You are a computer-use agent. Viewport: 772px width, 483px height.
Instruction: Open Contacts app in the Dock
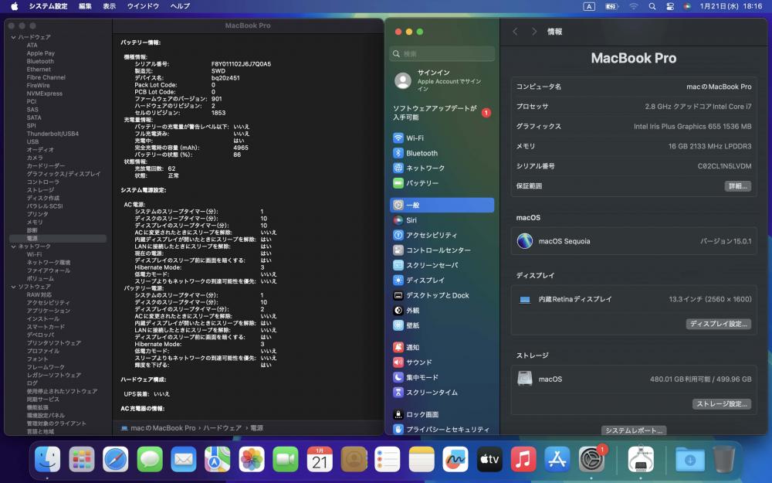point(354,459)
